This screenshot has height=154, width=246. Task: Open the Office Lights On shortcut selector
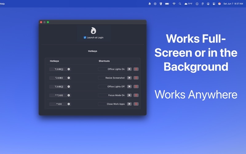tap(112, 69)
